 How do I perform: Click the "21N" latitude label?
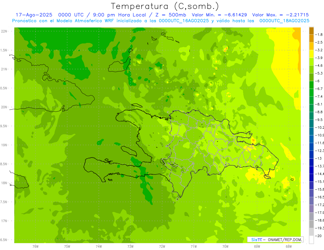pyautogui.click(x=4, y=69)
